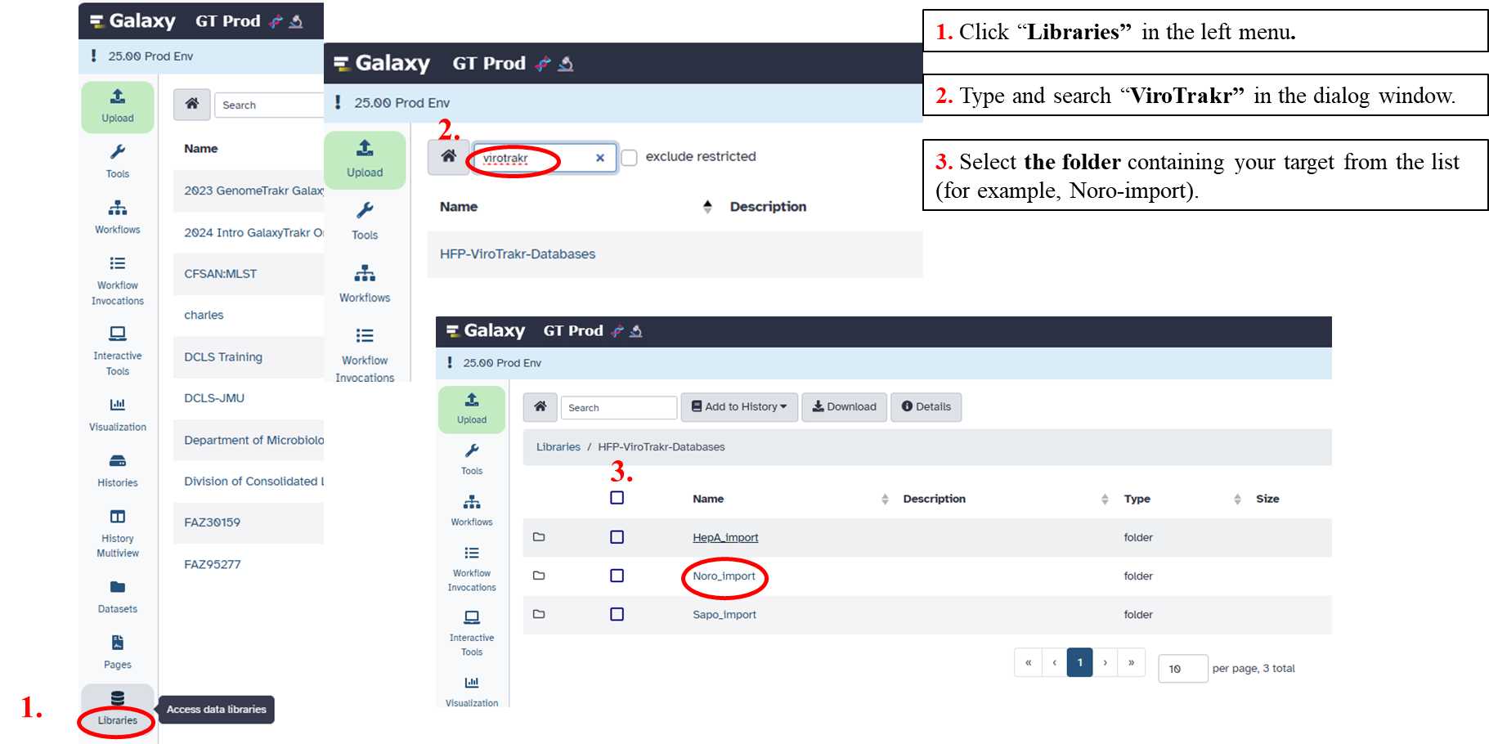Sort by the Type column arrows

pos(1236,499)
